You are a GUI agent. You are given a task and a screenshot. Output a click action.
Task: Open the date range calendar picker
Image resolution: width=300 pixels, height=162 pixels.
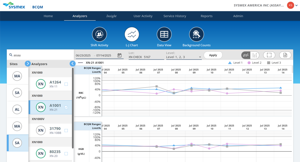point(119,55)
